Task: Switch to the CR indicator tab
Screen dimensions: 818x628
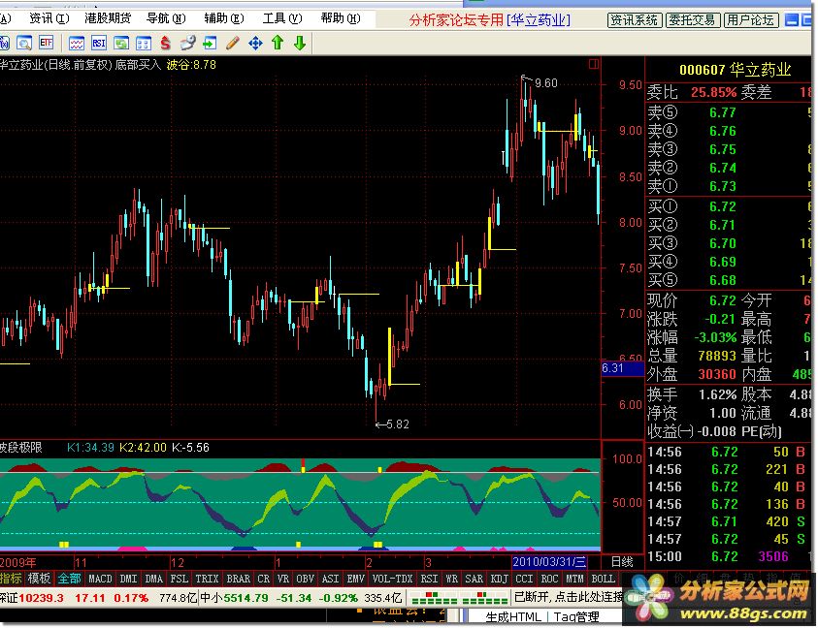Action: (264, 579)
